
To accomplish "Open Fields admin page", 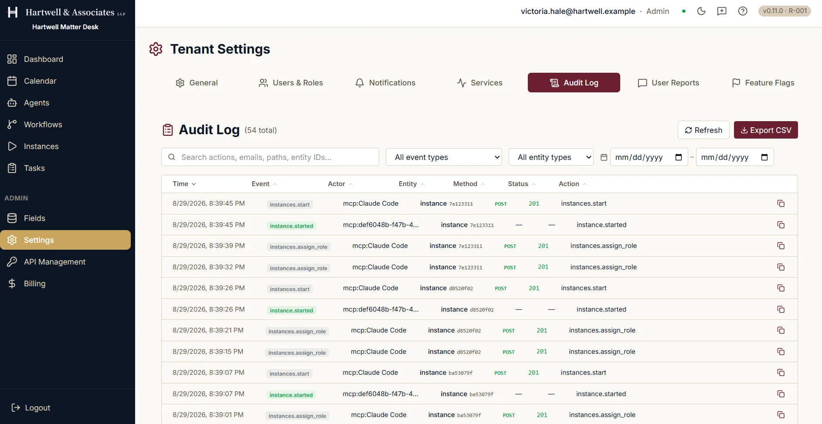I will tap(65, 218).
